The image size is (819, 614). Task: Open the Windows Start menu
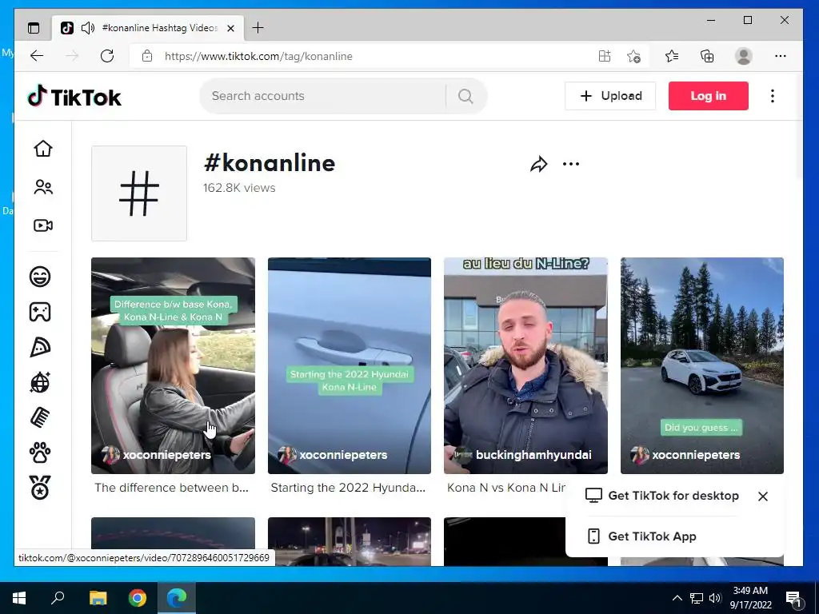[x=19, y=598]
